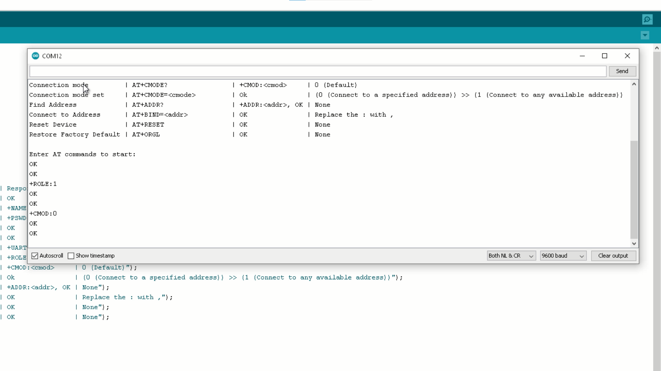Click the AT+ORGL command text in the output

point(146,134)
